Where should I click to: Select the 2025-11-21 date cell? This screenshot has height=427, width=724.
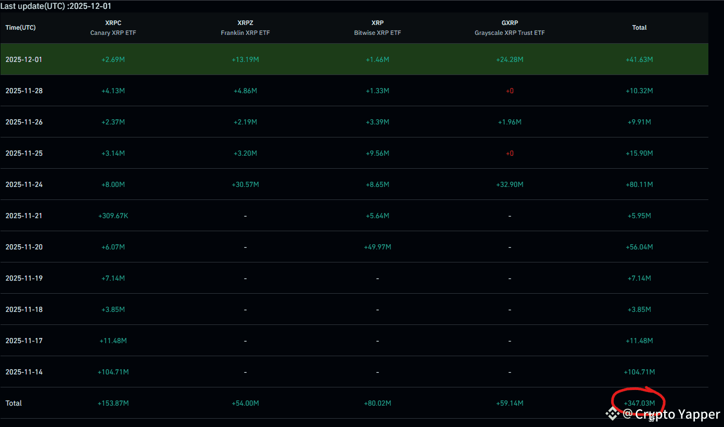coord(24,216)
